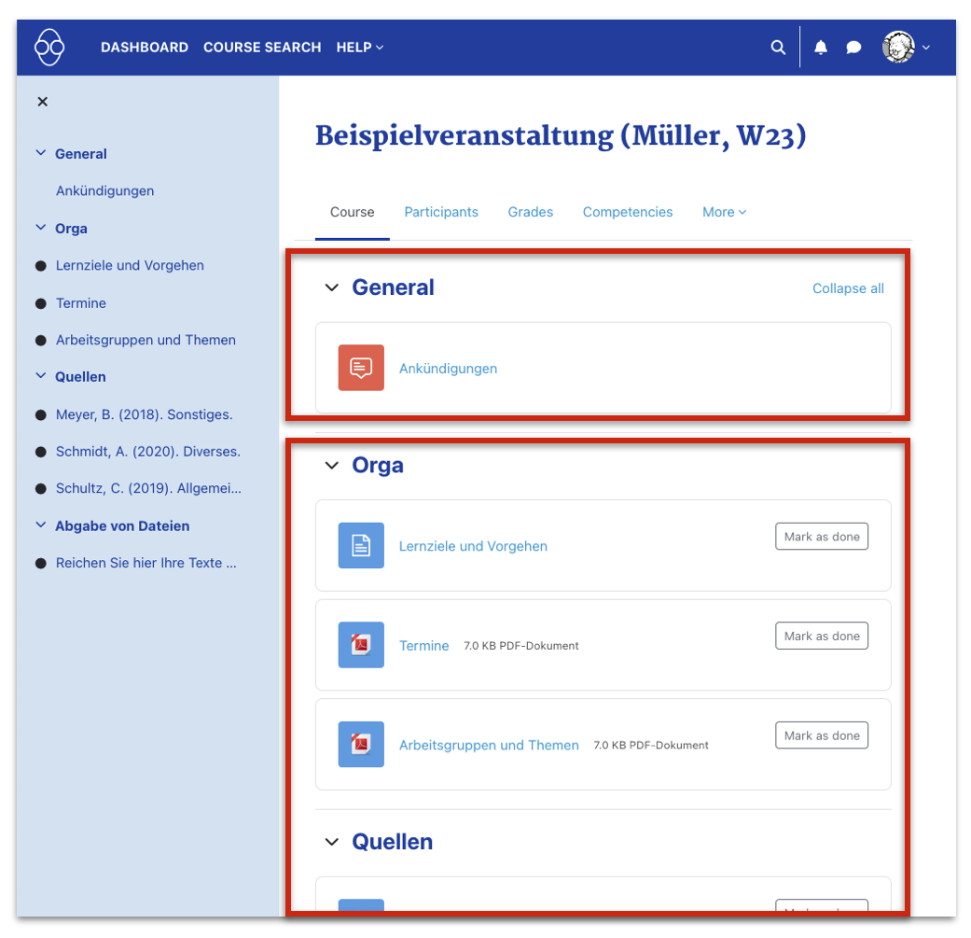This screenshot has width=971, height=938.
Task: Click the Ankündigungen forum icon
Action: click(x=361, y=368)
